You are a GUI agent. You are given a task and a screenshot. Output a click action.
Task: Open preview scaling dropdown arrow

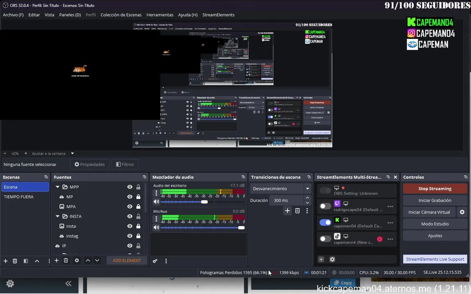coord(72,153)
